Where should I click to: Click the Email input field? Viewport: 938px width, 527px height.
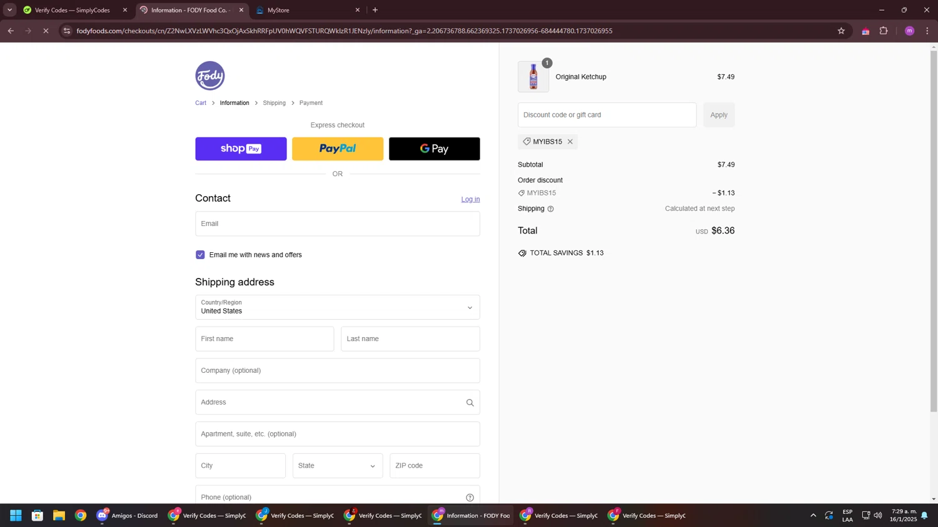[x=338, y=224]
